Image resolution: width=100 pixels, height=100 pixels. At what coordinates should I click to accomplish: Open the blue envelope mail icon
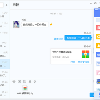click(98, 54)
